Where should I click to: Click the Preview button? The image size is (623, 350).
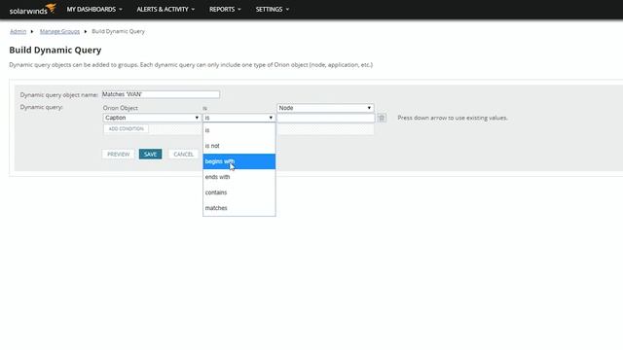coord(118,154)
